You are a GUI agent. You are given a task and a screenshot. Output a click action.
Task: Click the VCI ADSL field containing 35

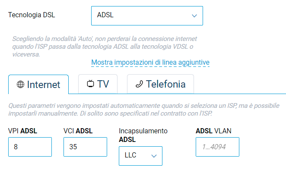(x=85, y=147)
